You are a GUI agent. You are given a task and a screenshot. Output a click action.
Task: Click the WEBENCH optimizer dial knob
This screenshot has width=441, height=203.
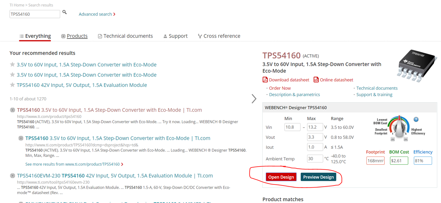coord(399,128)
